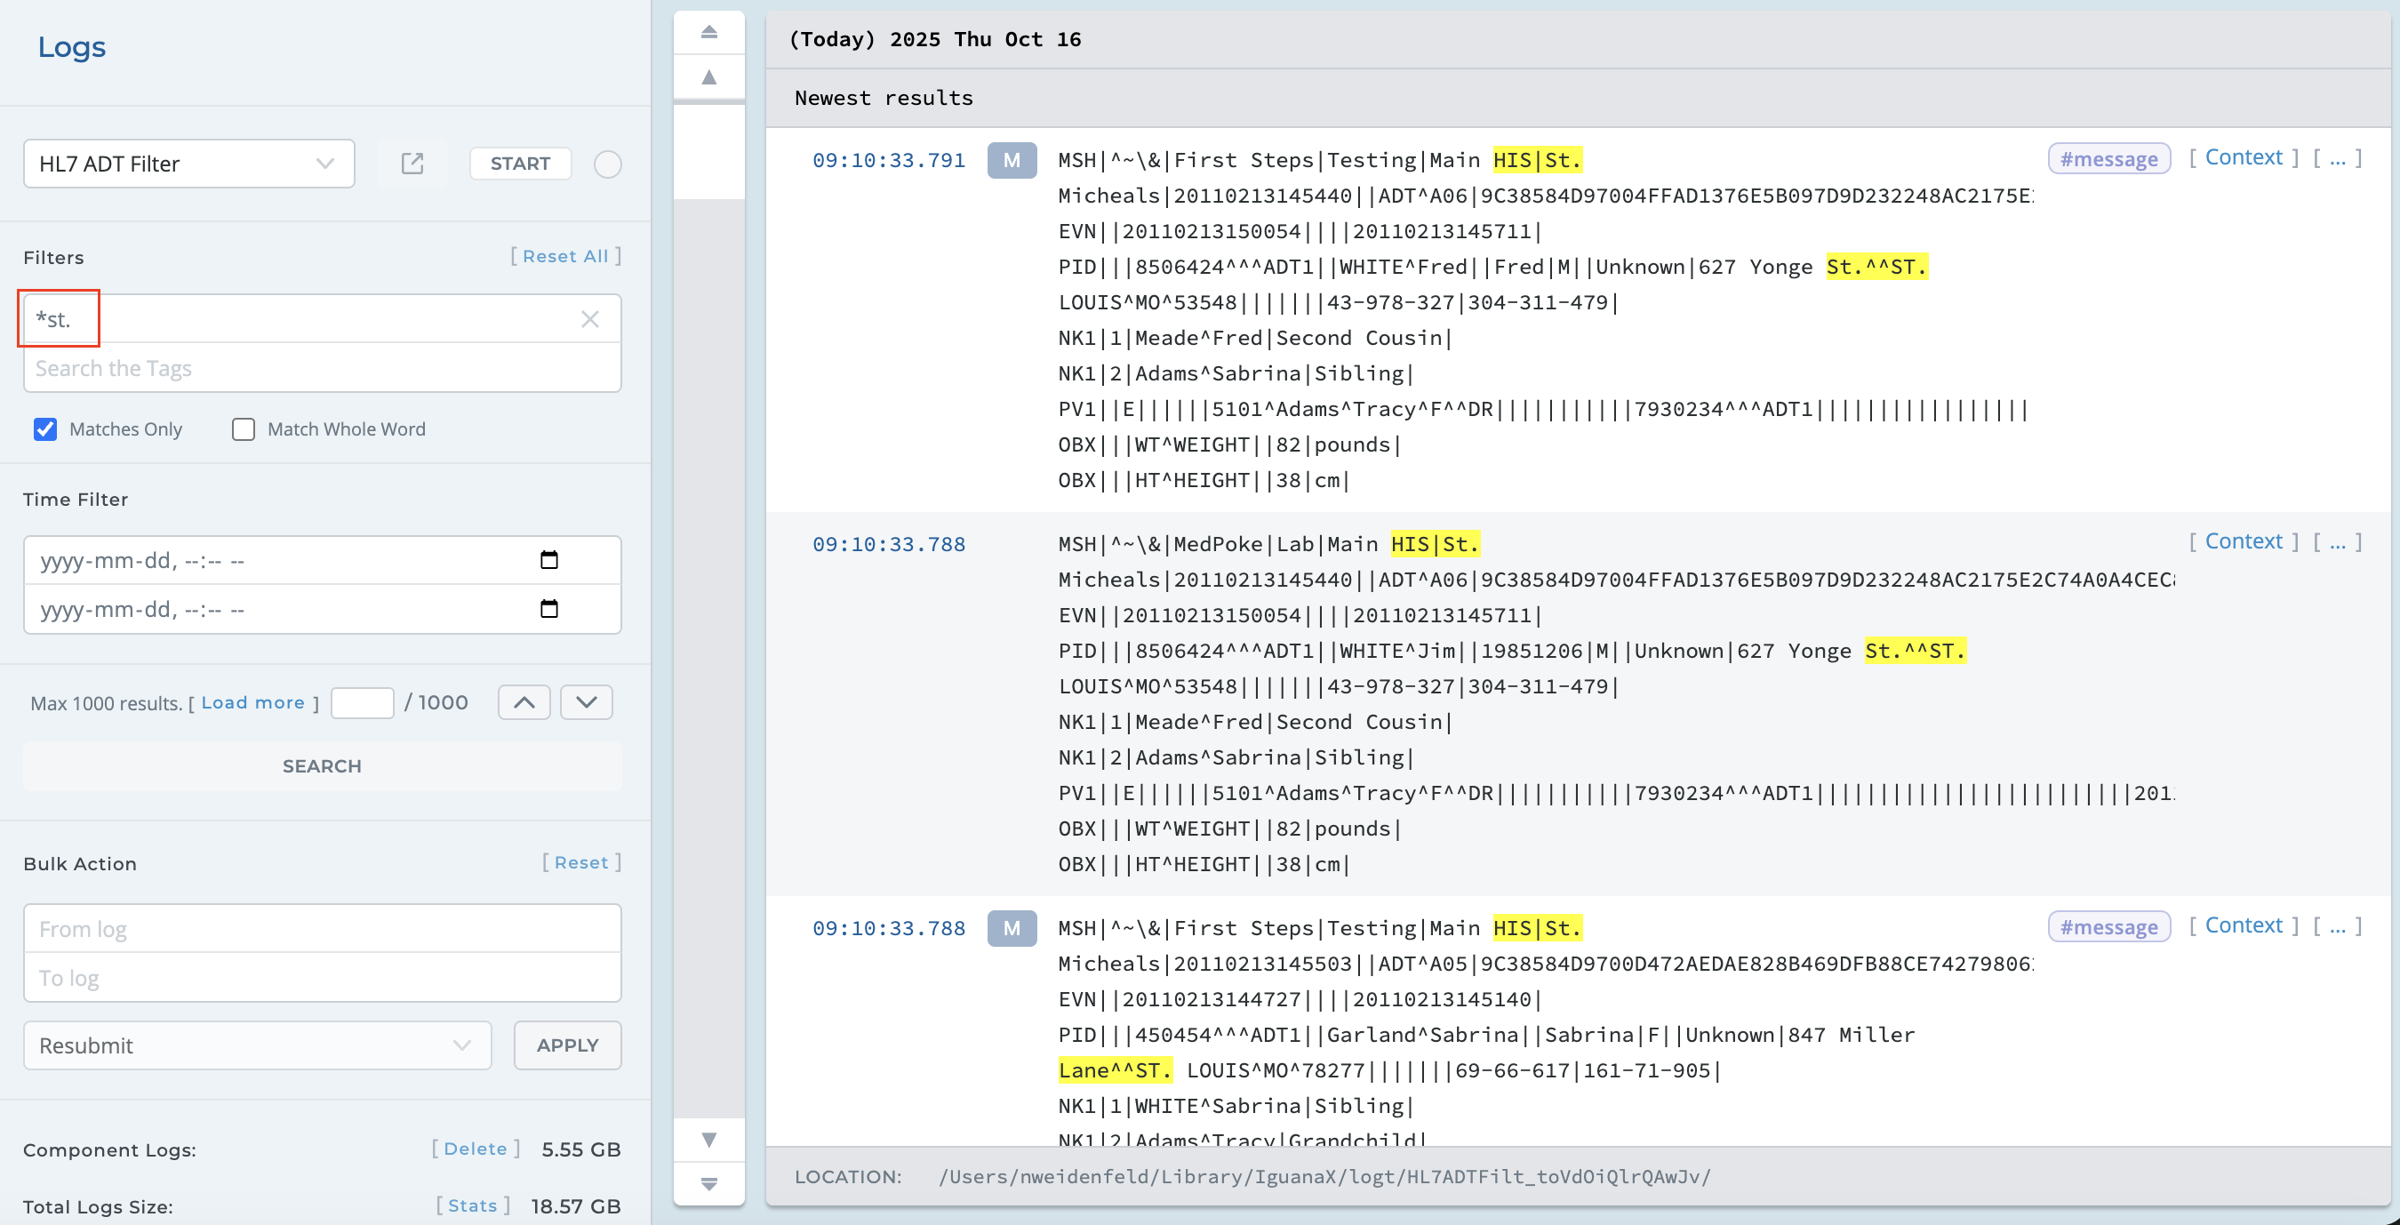Go to previous result chevron up
The width and height of the screenshot is (2400, 1225).
(524, 702)
